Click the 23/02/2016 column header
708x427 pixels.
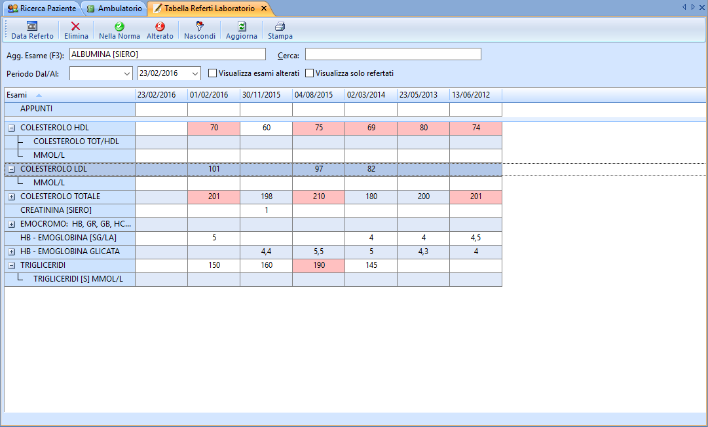pyautogui.click(x=162, y=95)
